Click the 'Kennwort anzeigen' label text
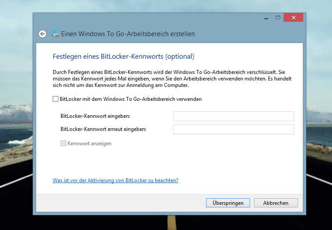The height and width of the screenshot is (230, 332). click(x=89, y=143)
